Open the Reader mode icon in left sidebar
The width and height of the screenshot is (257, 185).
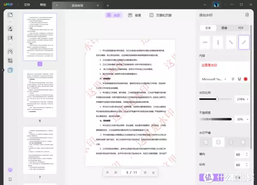pos(10,15)
